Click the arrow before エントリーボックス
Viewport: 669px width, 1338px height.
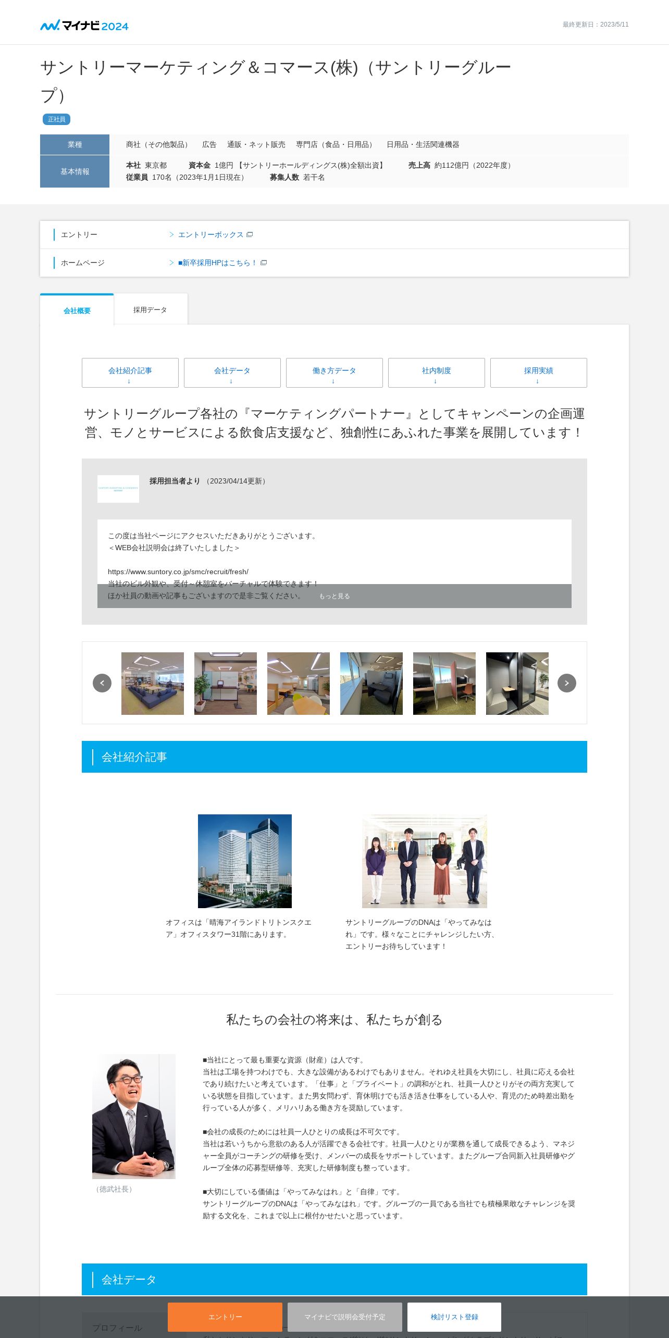click(171, 235)
